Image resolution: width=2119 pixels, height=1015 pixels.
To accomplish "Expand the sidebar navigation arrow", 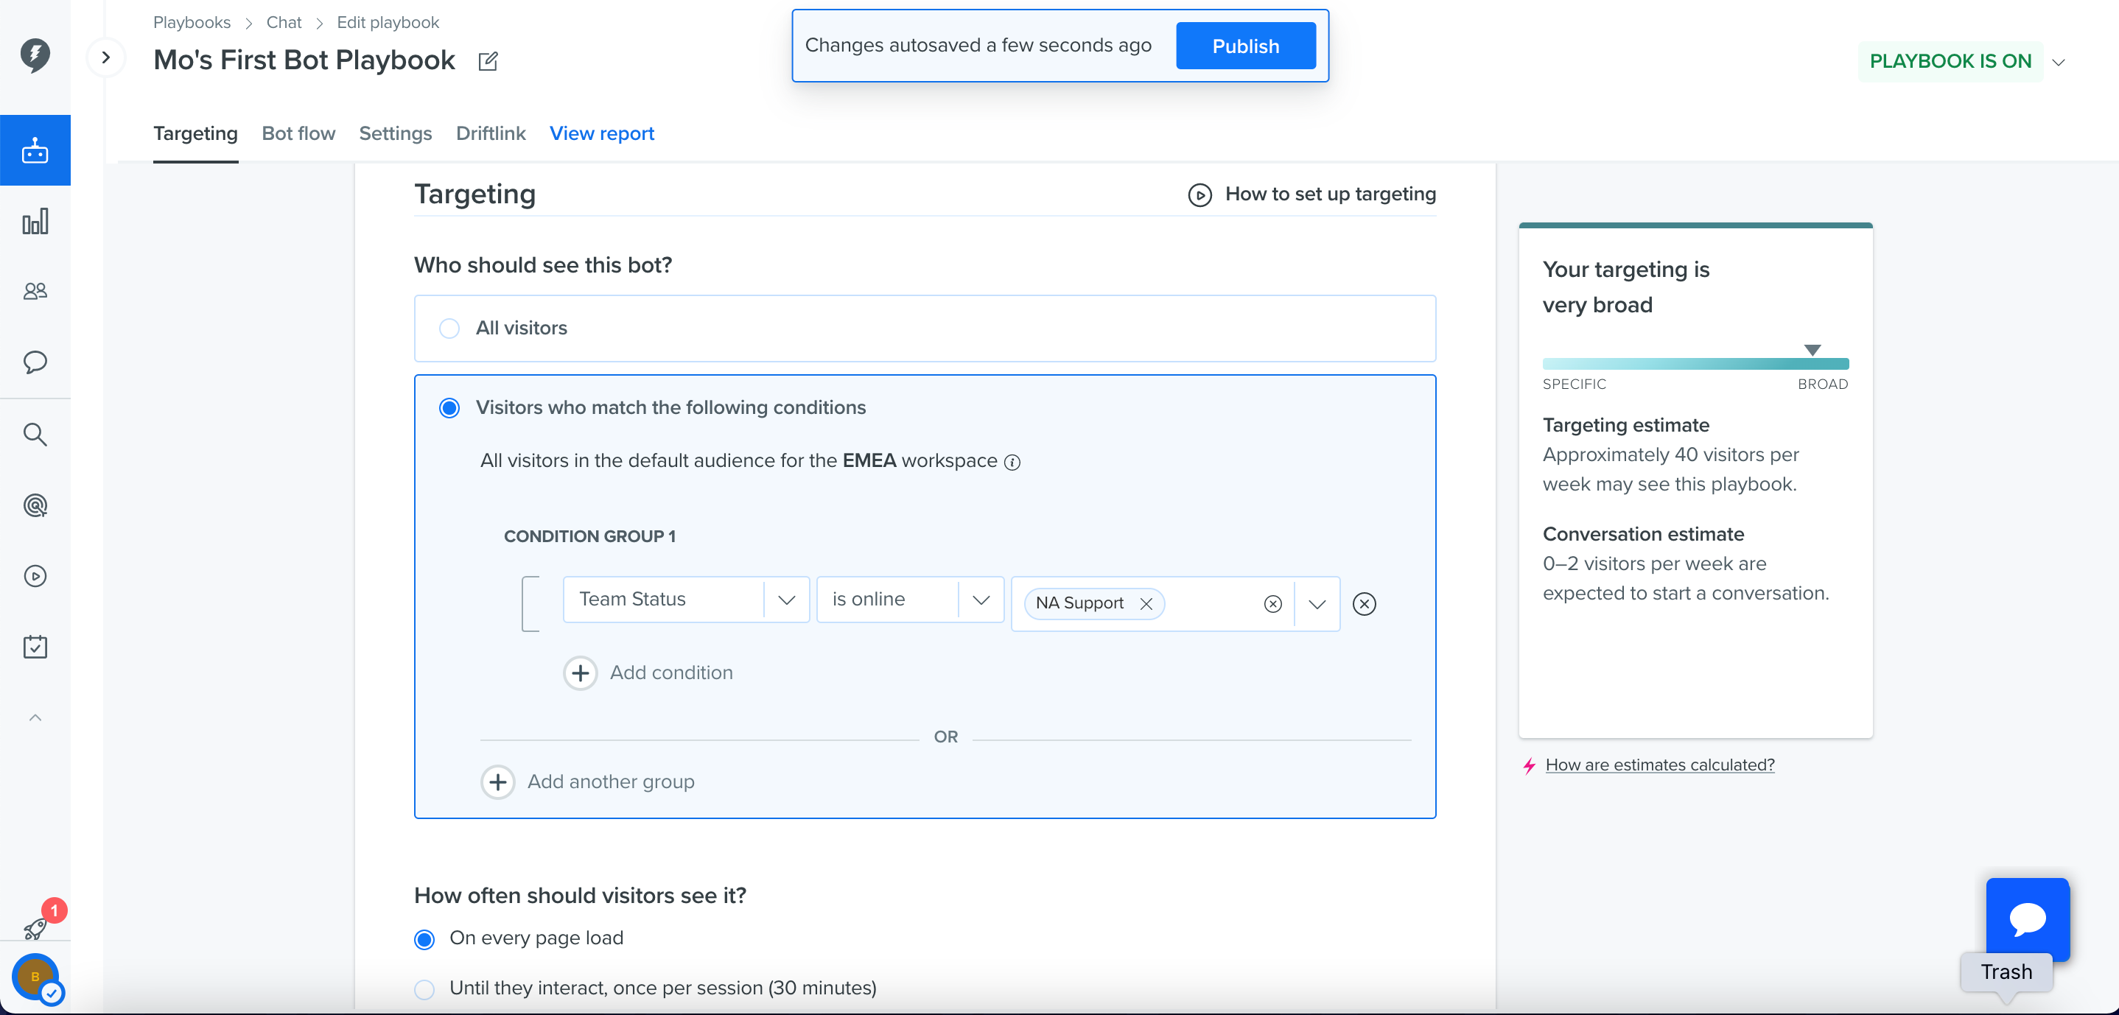I will (105, 57).
